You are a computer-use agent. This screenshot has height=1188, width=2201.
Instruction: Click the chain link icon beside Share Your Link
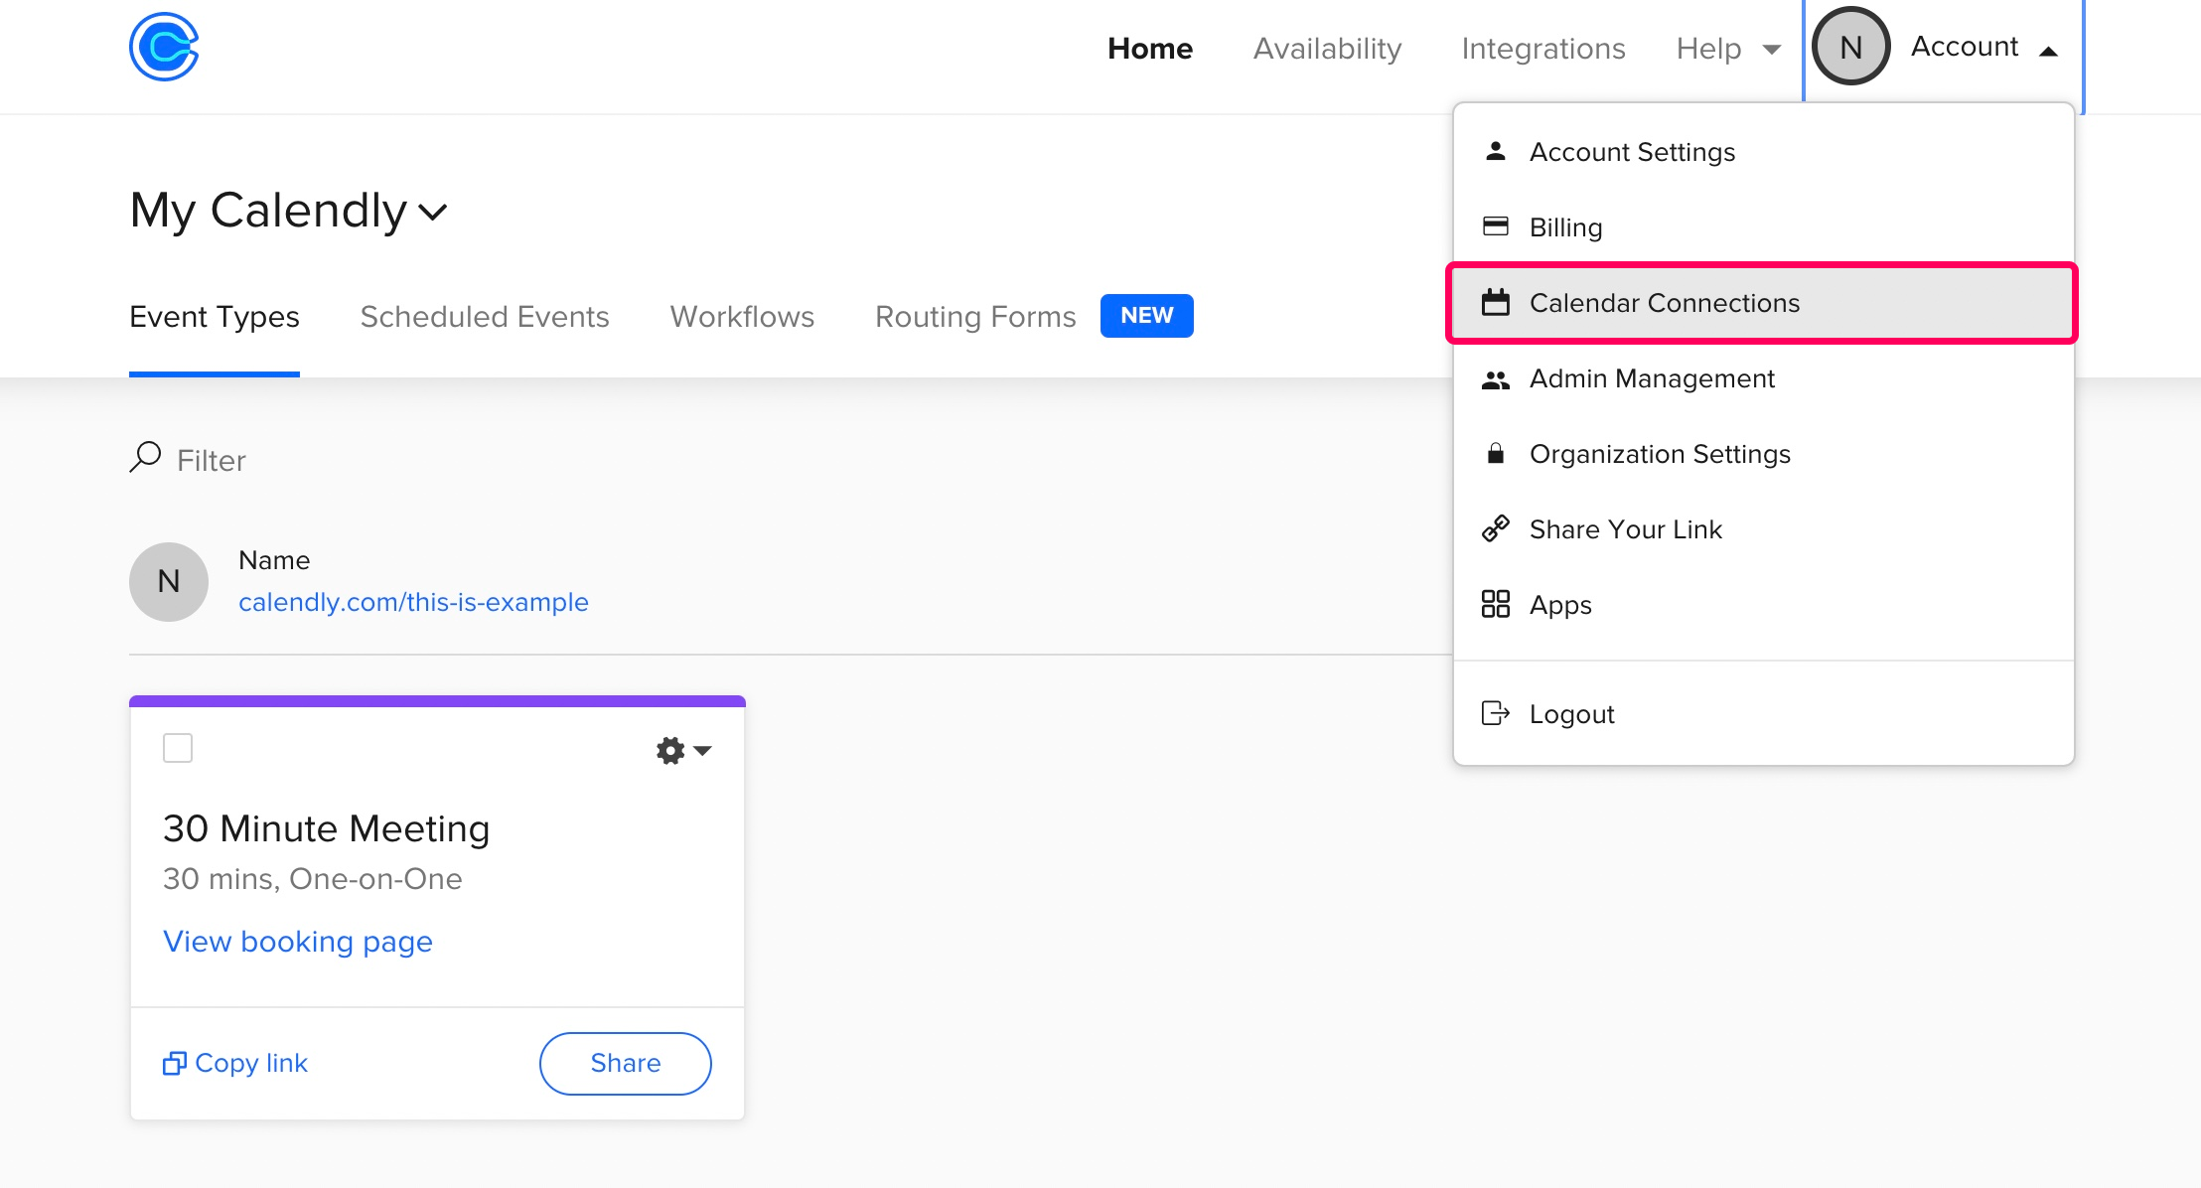point(1496,528)
